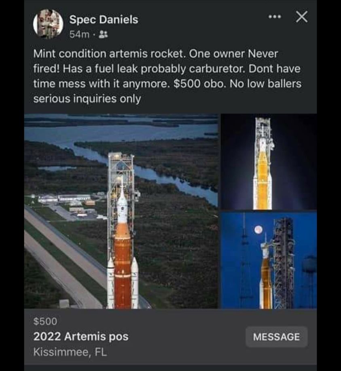The width and height of the screenshot is (341, 371).
Task: Open the Spec Daniels profile name link
Action: click(x=104, y=19)
